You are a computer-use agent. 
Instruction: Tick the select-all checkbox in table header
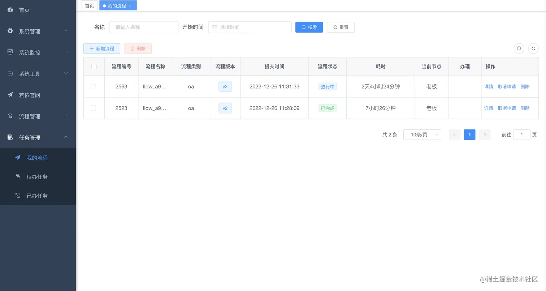tap(94, 67)
